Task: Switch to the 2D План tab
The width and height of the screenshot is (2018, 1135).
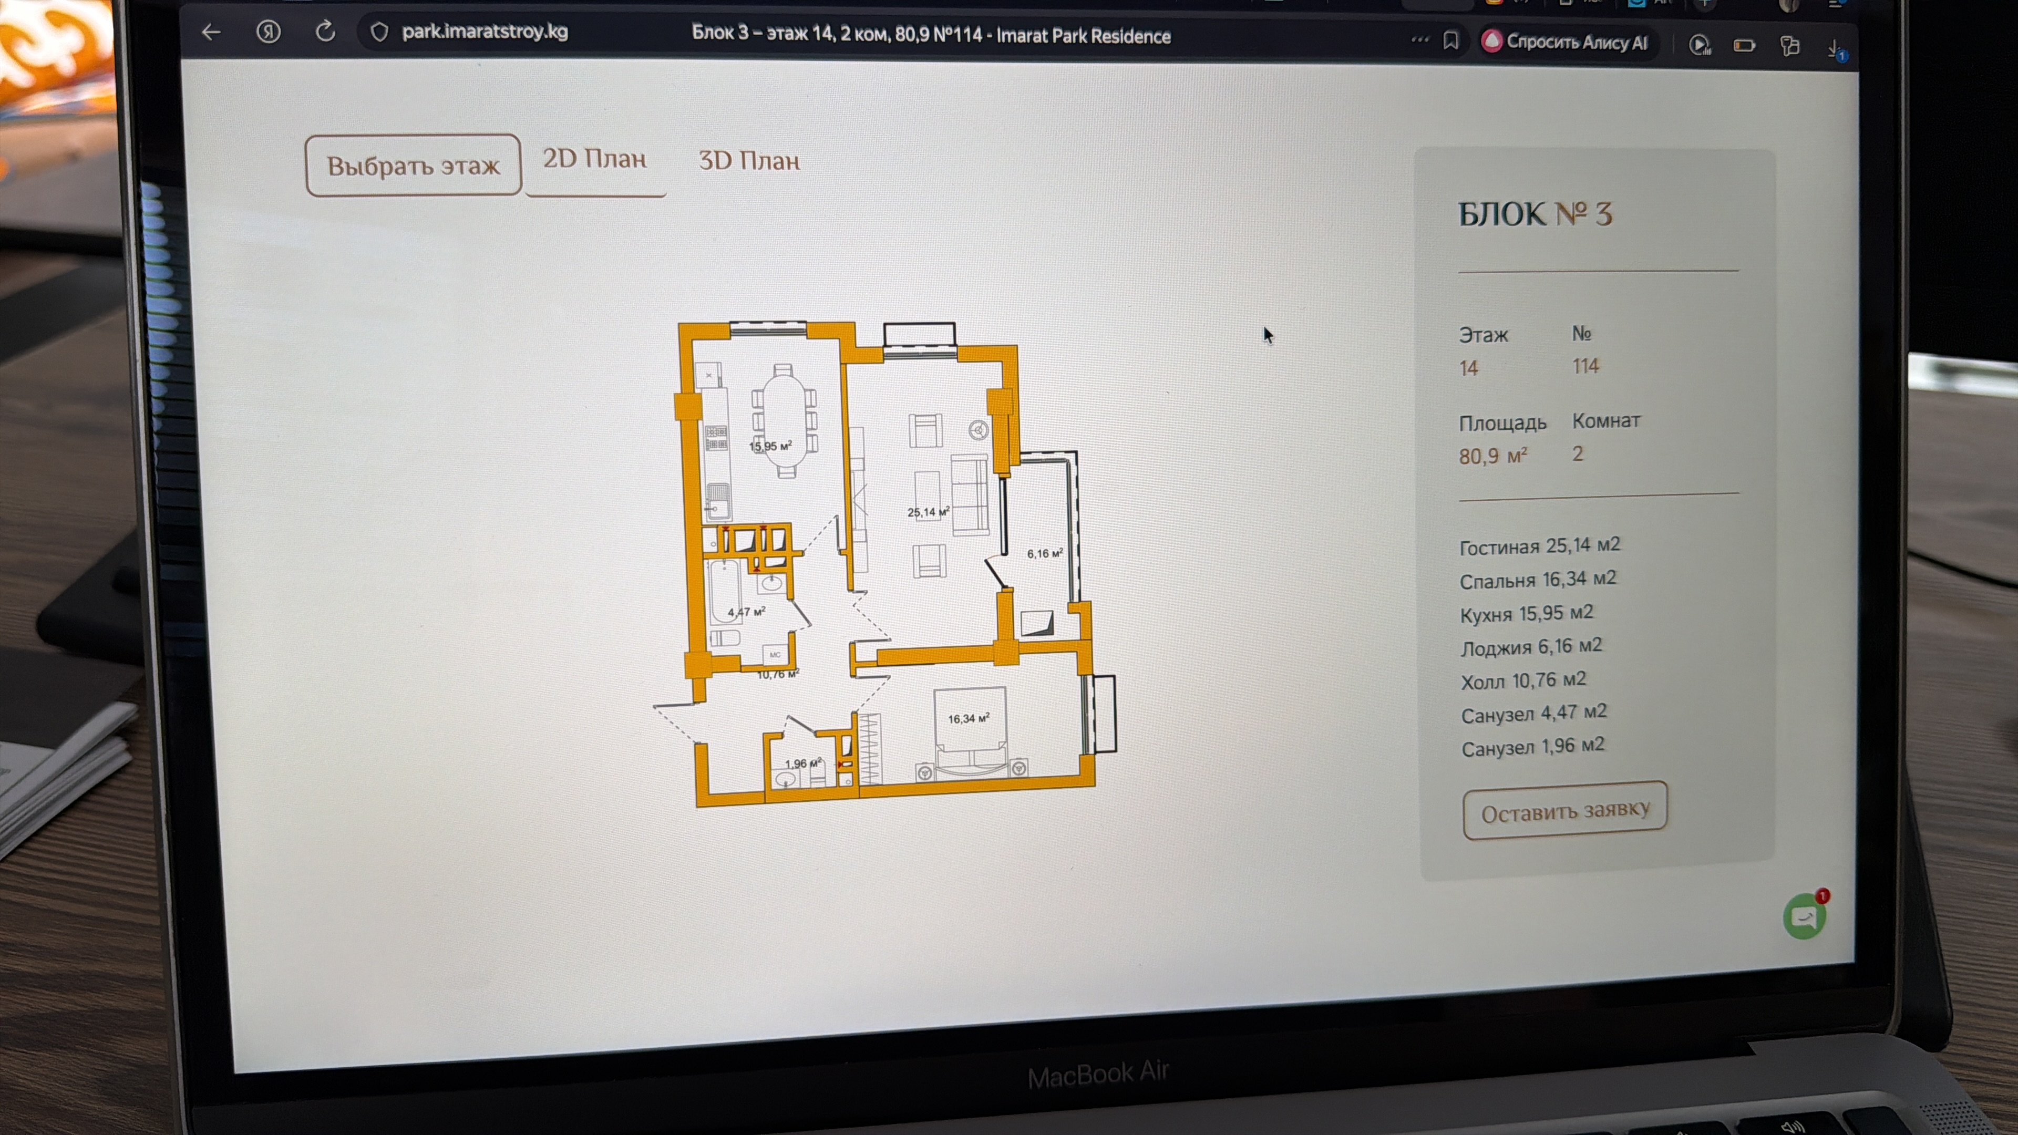Action: tap(594, 159)
